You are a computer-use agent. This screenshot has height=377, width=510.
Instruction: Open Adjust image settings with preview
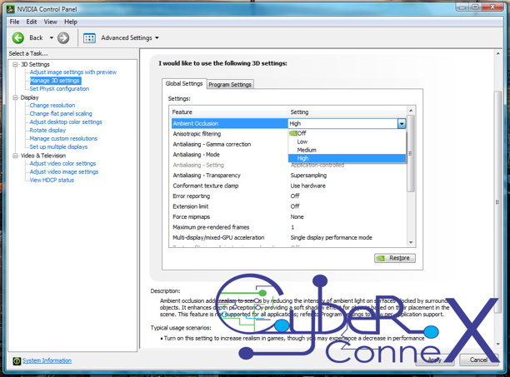pyautogui.click(x=73, y=72)
